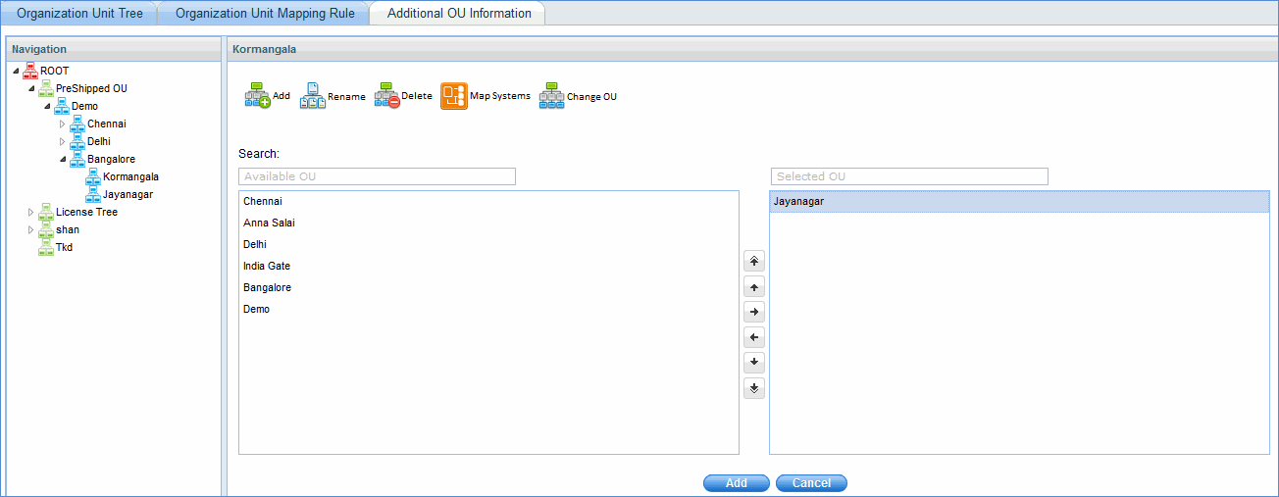Click the Change OU toolbar icon

(551, 96)
